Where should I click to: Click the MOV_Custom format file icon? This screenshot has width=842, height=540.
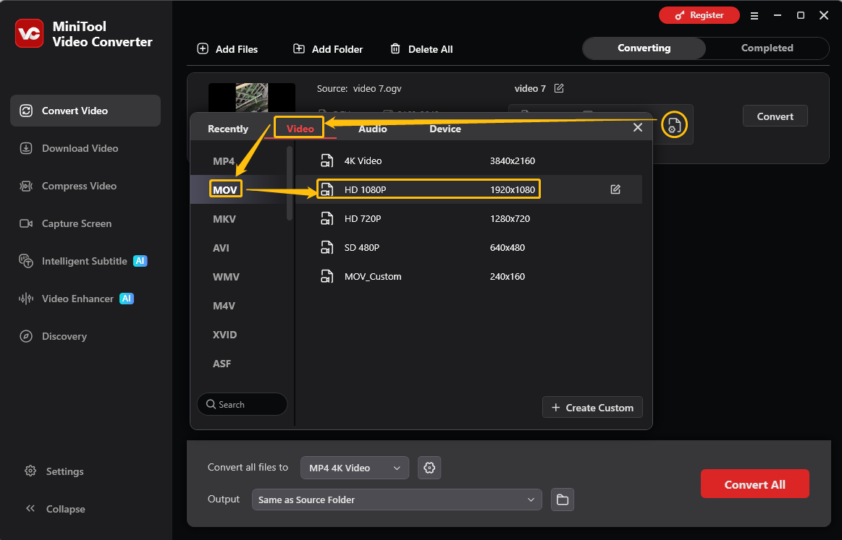tap(327, 276)
